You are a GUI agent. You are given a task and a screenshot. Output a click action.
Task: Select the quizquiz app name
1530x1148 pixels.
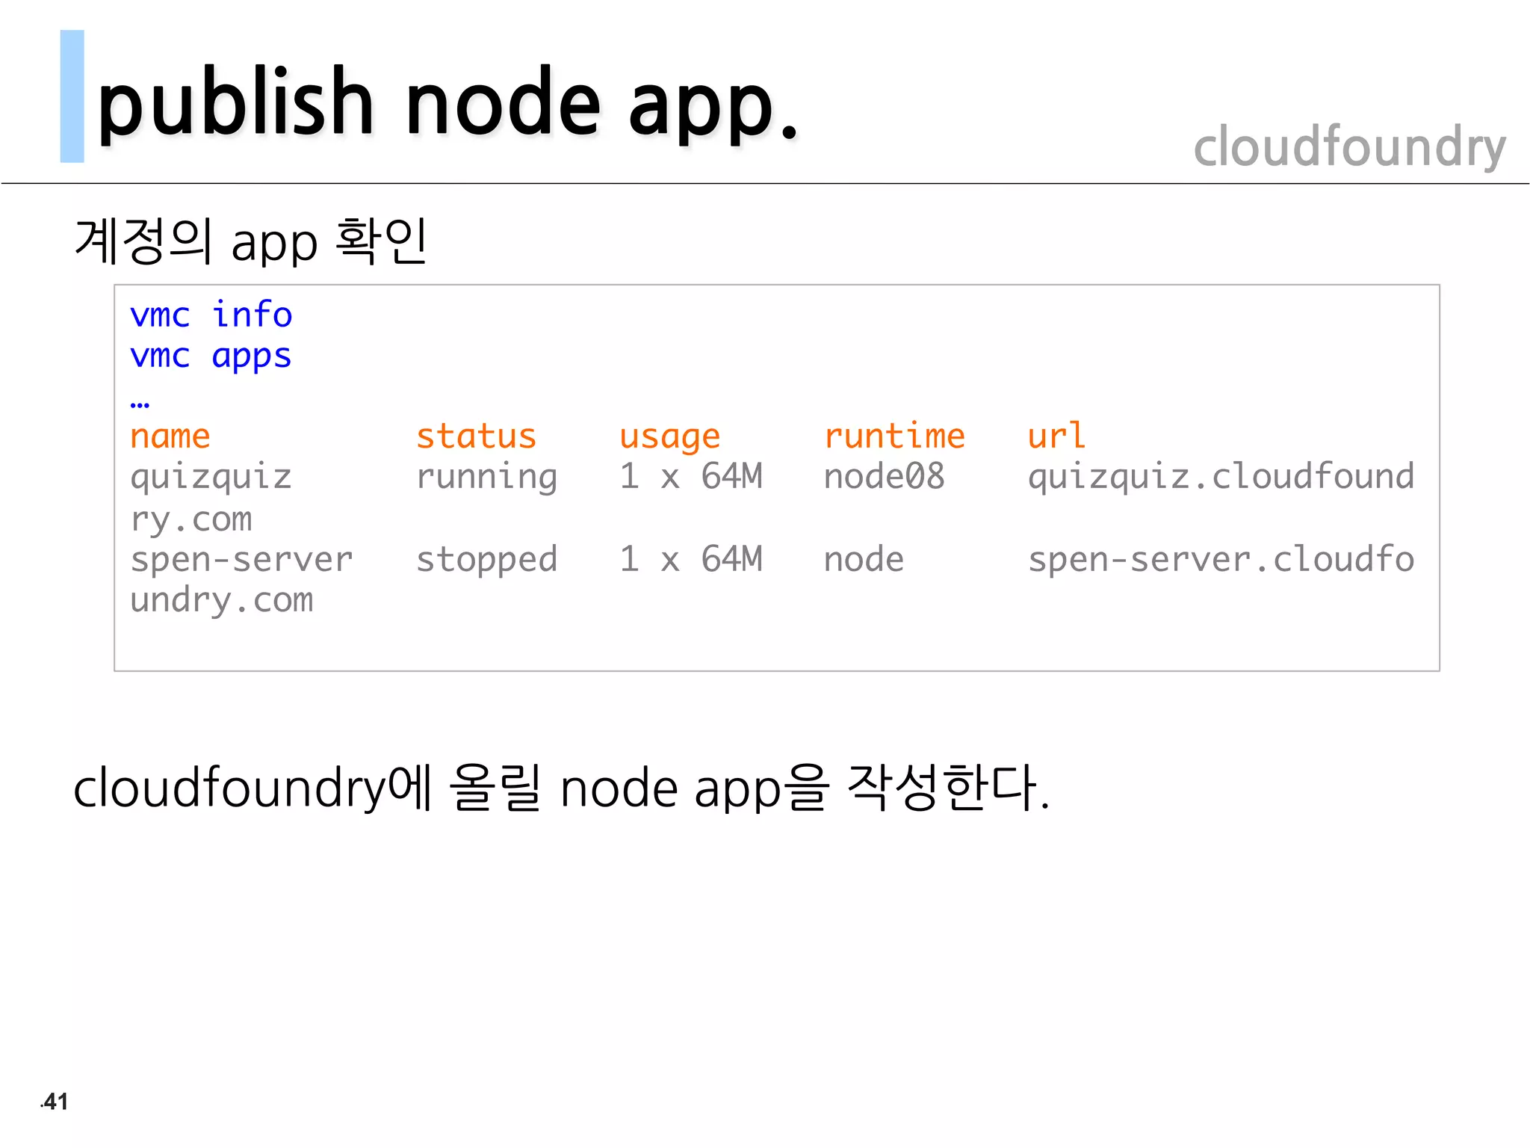point(211,478)
